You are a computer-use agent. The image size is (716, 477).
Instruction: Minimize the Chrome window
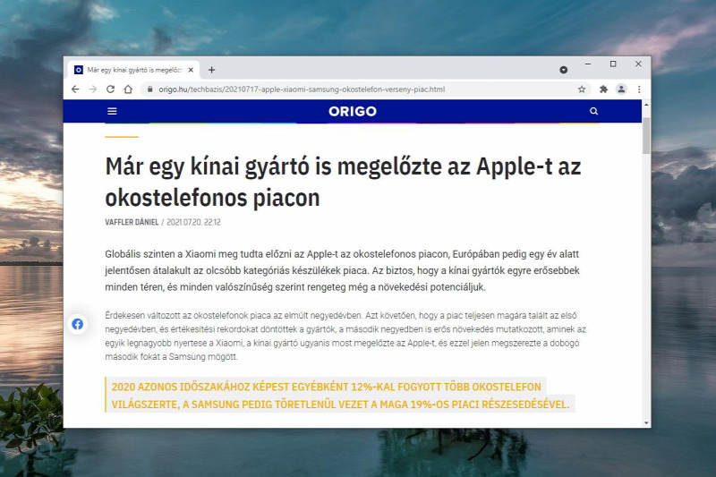click(588, 64)
